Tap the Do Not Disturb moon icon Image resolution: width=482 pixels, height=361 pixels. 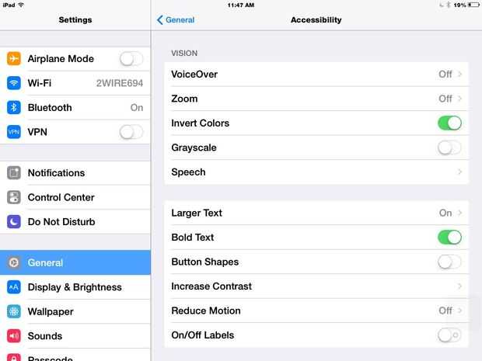(14, 222)
